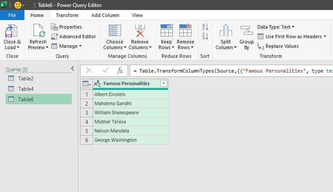This screenshot has height=192, width=333.
Task: Click the William Shakespeare cell
Action: [131, 113]
